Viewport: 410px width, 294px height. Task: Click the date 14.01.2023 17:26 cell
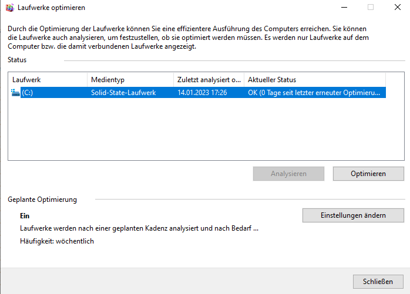pos(202,93)
